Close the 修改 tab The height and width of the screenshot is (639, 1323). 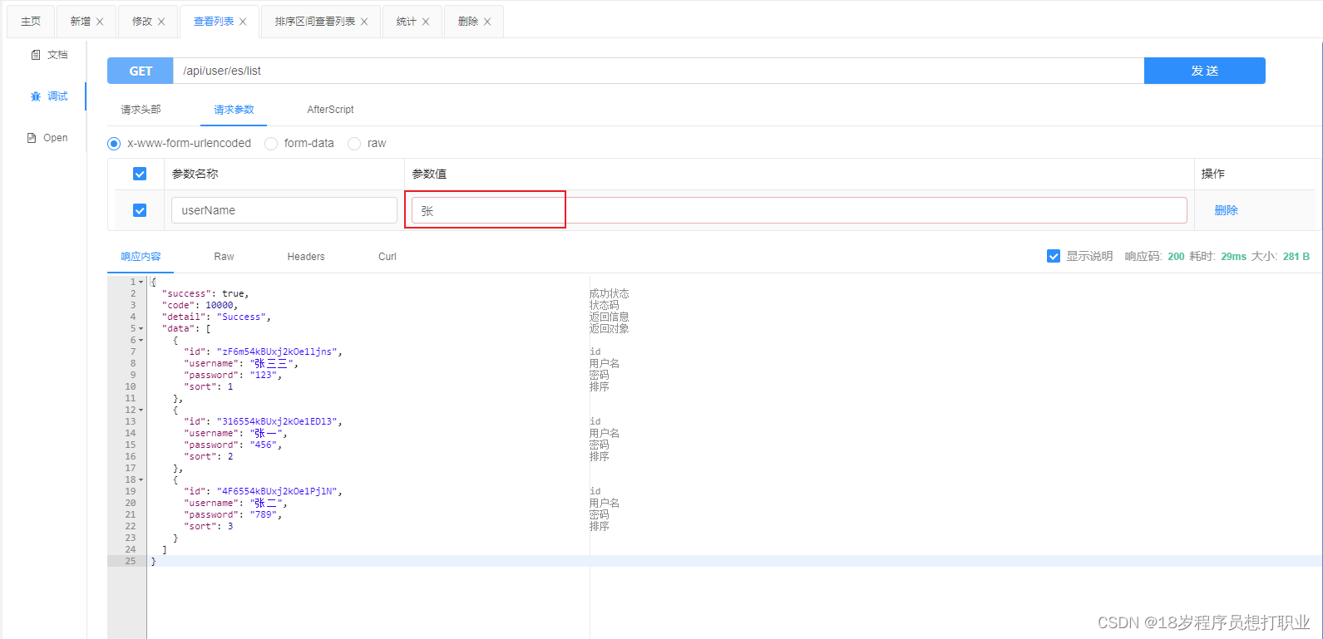[161, 22]
